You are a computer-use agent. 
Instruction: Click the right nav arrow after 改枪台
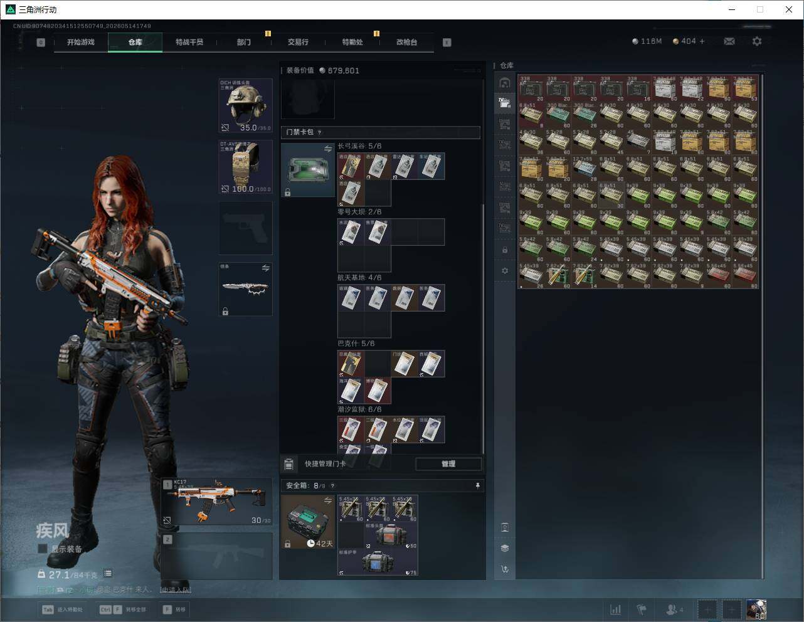coord(447,43)
